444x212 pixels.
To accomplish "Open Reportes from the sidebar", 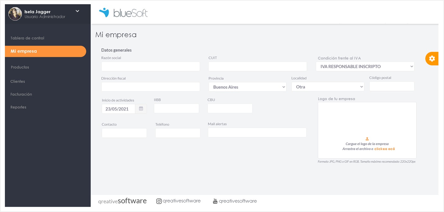I will (x=18, y=107).
